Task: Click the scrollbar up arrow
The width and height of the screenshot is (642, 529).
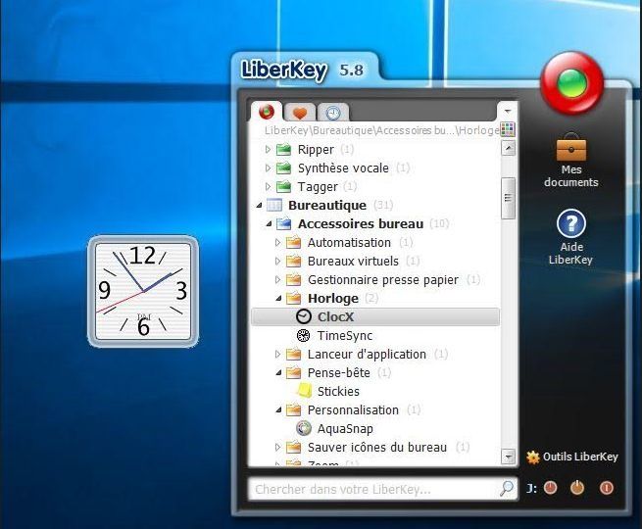Action: click(x=508, y=148)
